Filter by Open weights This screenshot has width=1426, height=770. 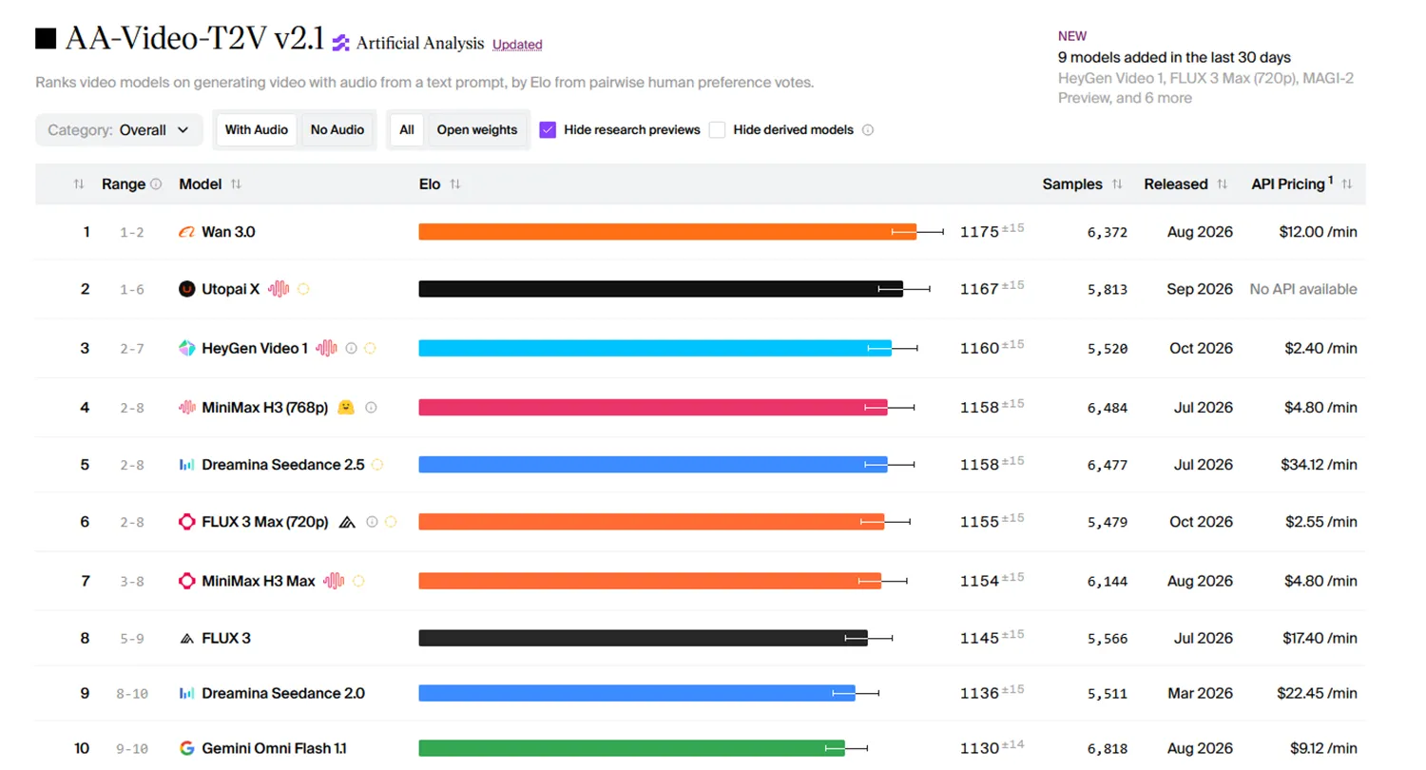tap(477, 130)
